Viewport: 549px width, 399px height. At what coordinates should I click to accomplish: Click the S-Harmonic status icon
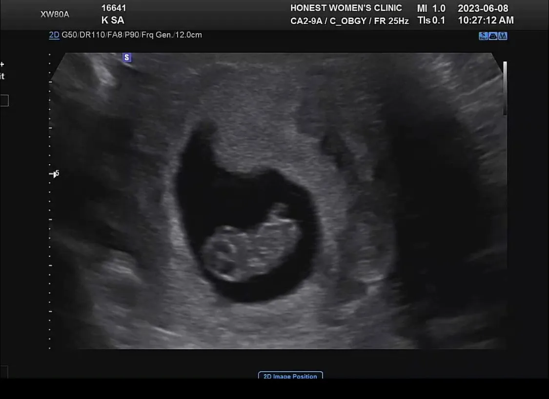point(483,36)
